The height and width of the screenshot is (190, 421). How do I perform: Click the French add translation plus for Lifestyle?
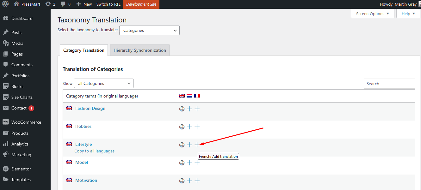pos(197,145)
